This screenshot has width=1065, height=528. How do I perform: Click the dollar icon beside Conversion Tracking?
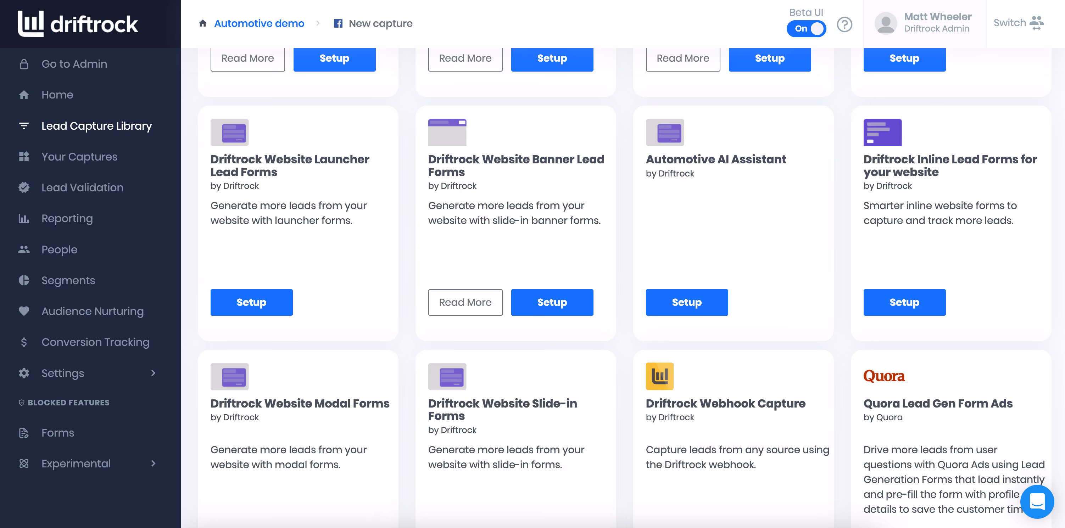[24, 342]
